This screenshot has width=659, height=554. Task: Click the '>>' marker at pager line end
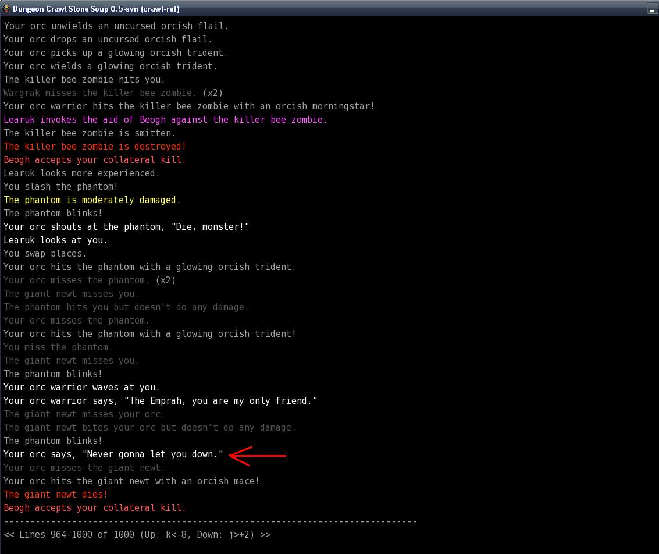click(265, 535)
